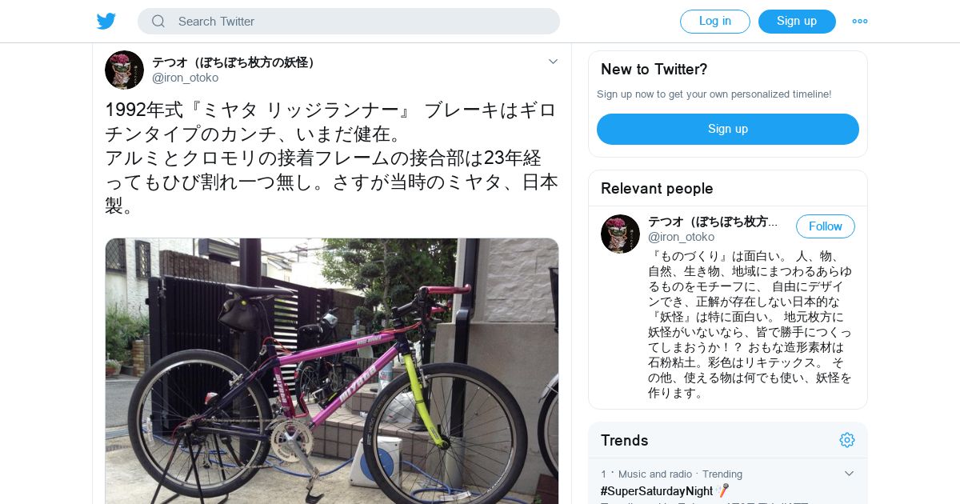The width and height of the screenshot is (960, 504).
Task: Expand #SuperSaturdayNight trend chevron
Action: click(x=849, y=474)
